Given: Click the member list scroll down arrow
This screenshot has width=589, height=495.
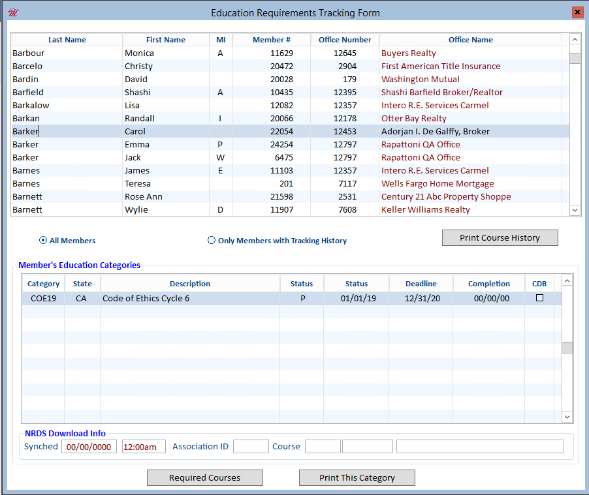Looking at the screenshot, I should pos(575,210).
